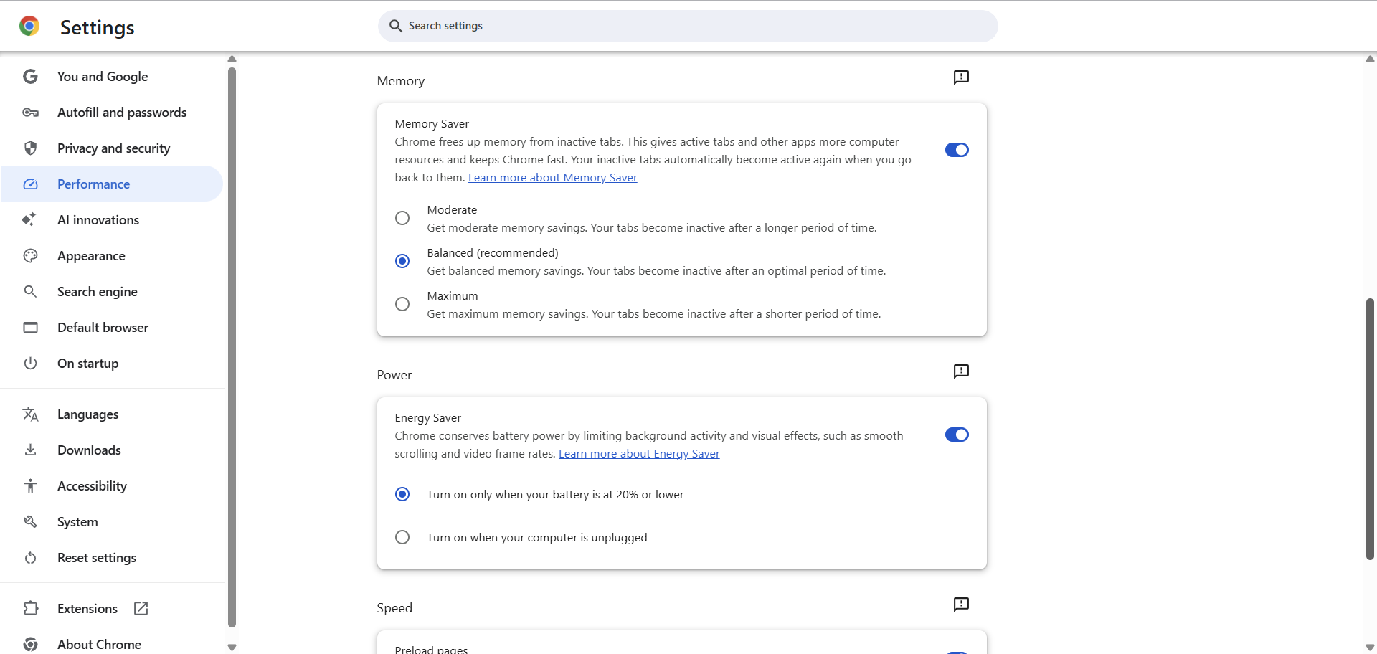Open Extensions external link icon
Viewport: 1377px width, 654px height.
pyautogui.click(x=141, y=609)
